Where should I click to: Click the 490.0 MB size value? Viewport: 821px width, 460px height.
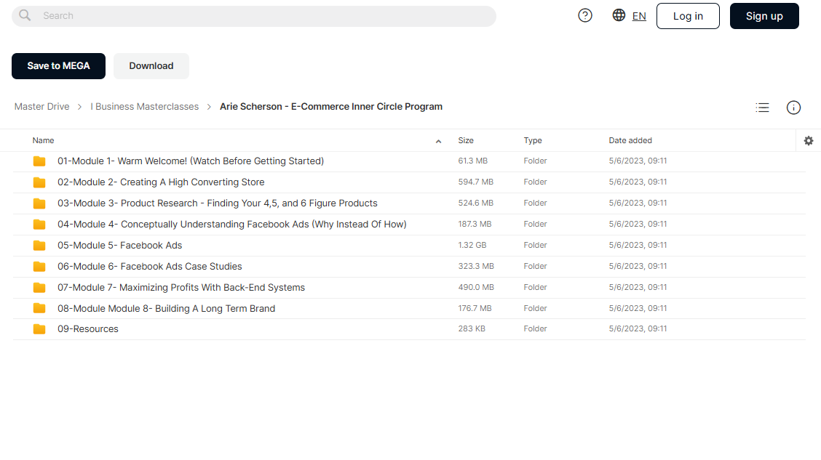coord(476,287)
